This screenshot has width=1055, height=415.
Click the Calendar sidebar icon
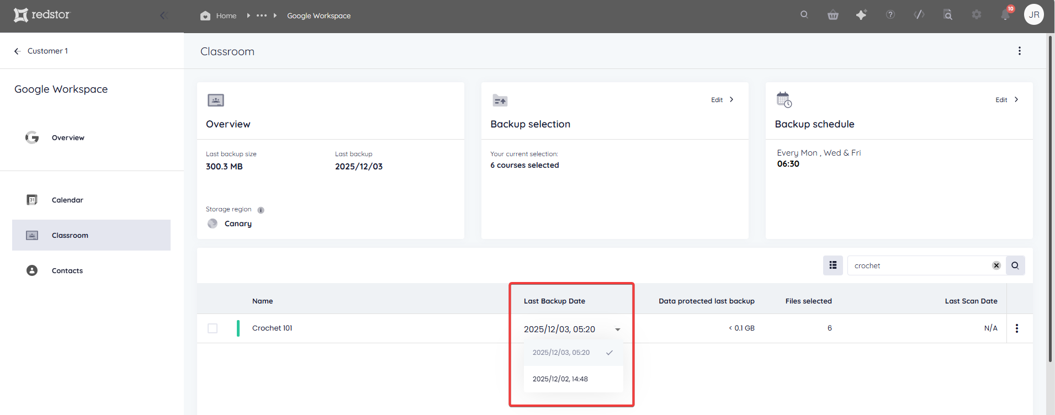point(32,200)
